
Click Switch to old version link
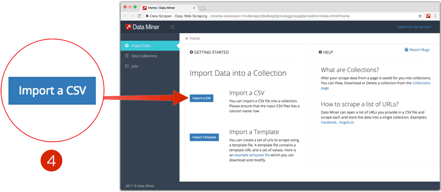(x=414, y=27)
